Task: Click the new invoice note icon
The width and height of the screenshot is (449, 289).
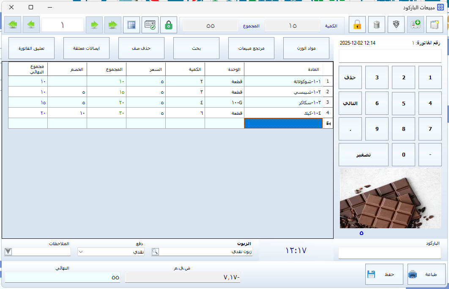Action: pyautogui.click(x=435, y=25)
